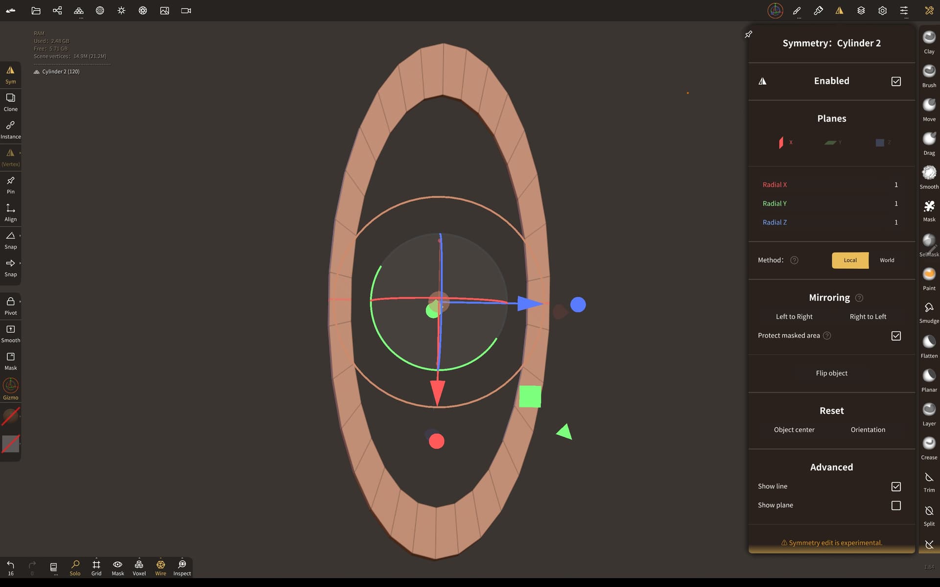Click the Flip object button
The image size is (940, 587).
(831, 373)
